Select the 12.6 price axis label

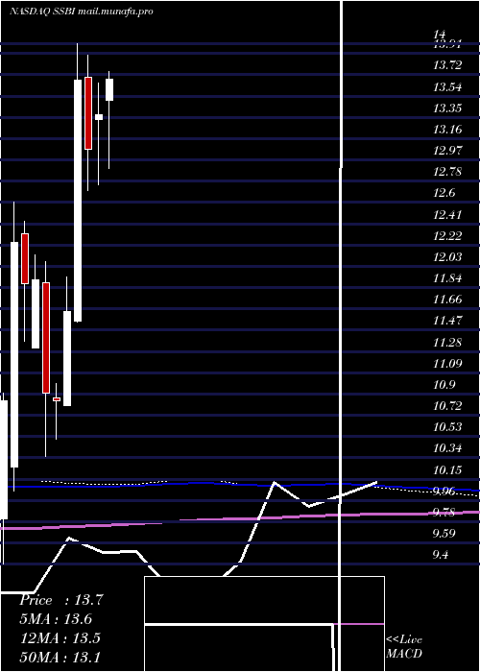coord(444,193)
